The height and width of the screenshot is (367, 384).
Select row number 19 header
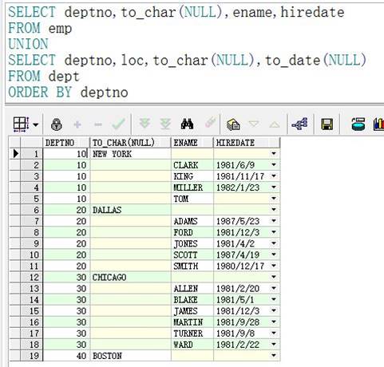pyautogui.click(x=31, y=356)
